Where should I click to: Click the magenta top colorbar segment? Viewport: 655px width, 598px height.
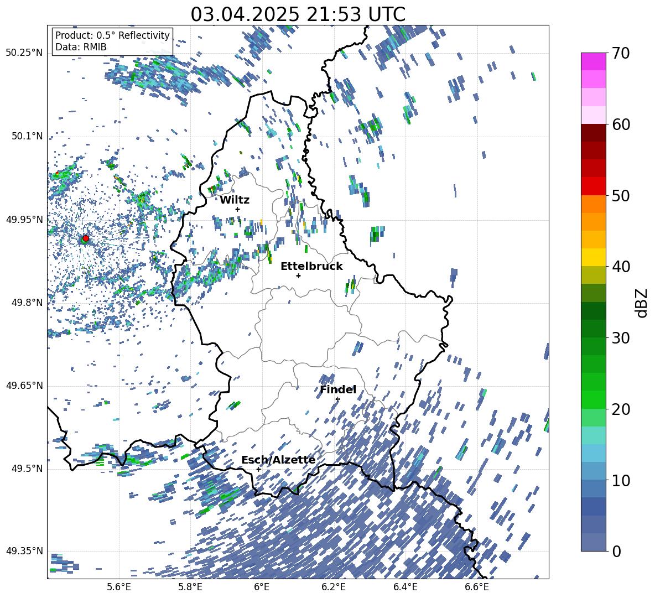(593, 61)
